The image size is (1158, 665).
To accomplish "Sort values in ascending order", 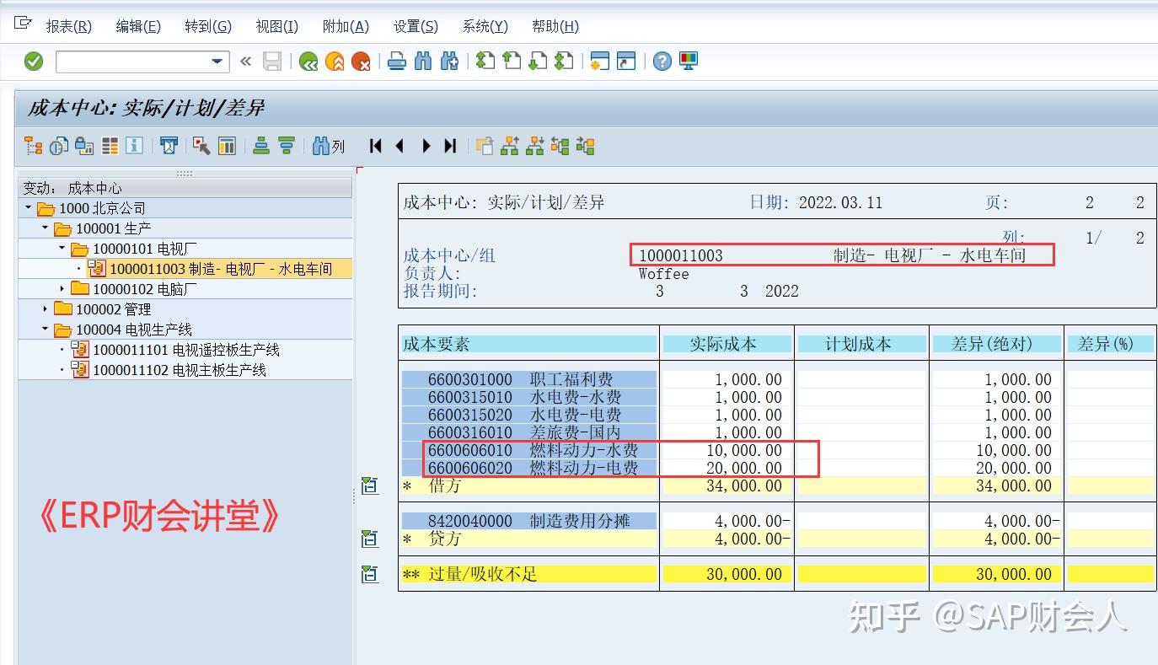I will pyautogui.click(x=261, y=145).
